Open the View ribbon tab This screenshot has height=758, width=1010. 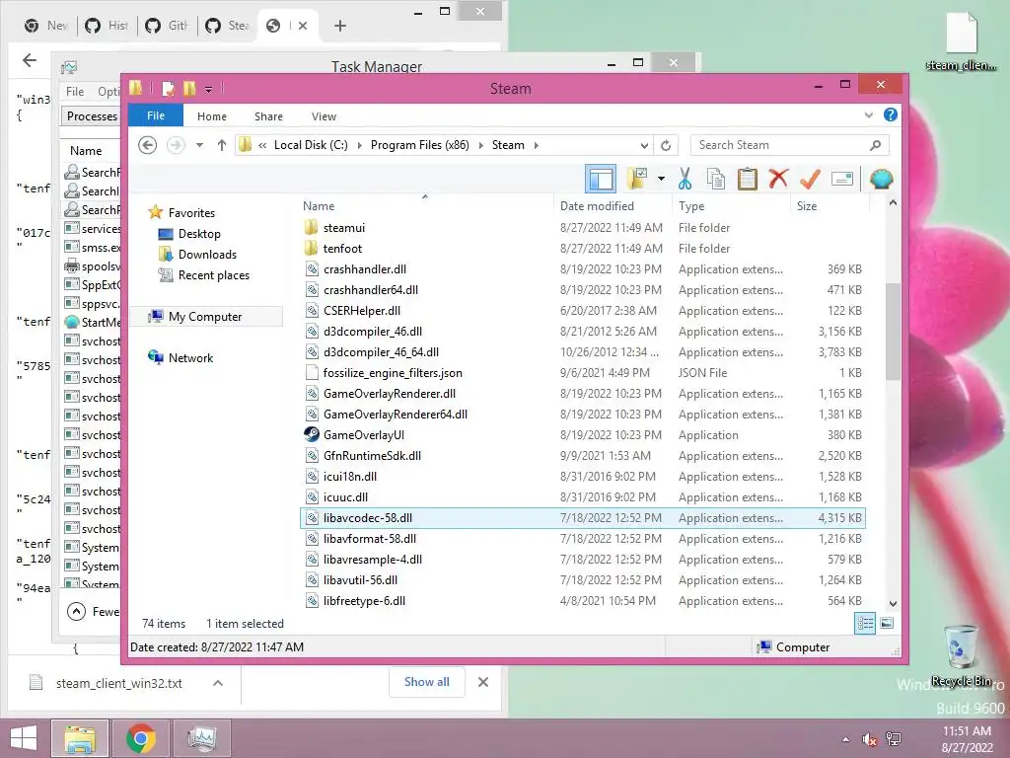324,116
